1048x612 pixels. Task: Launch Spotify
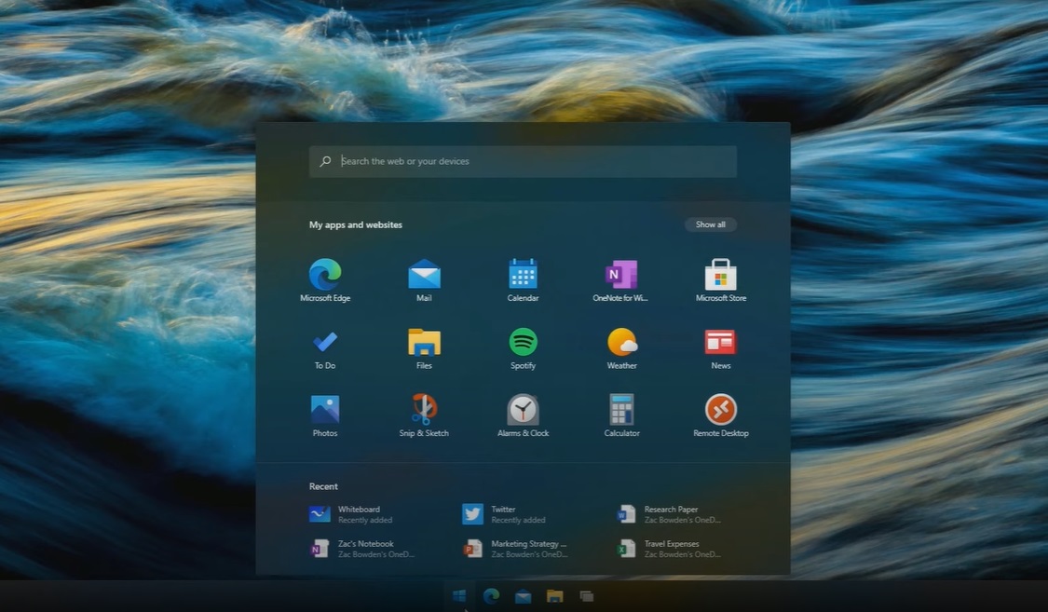coord(523,348)
